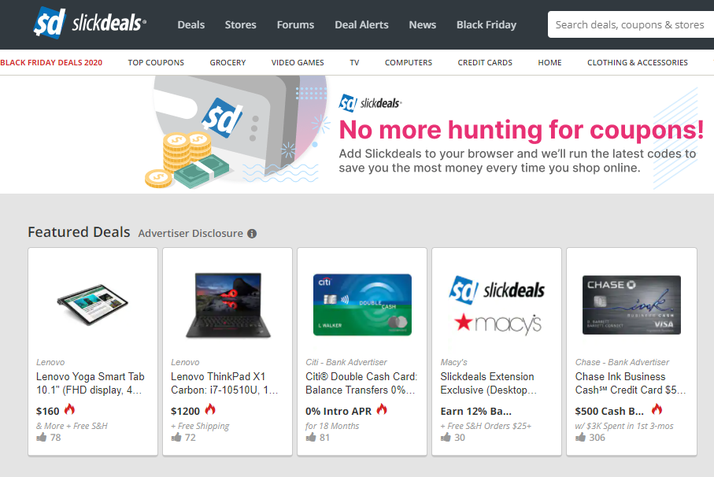Click fire icon beside 0% Intro APR
The width and height of the screenshot is (714, 477).
pos(382,409)
